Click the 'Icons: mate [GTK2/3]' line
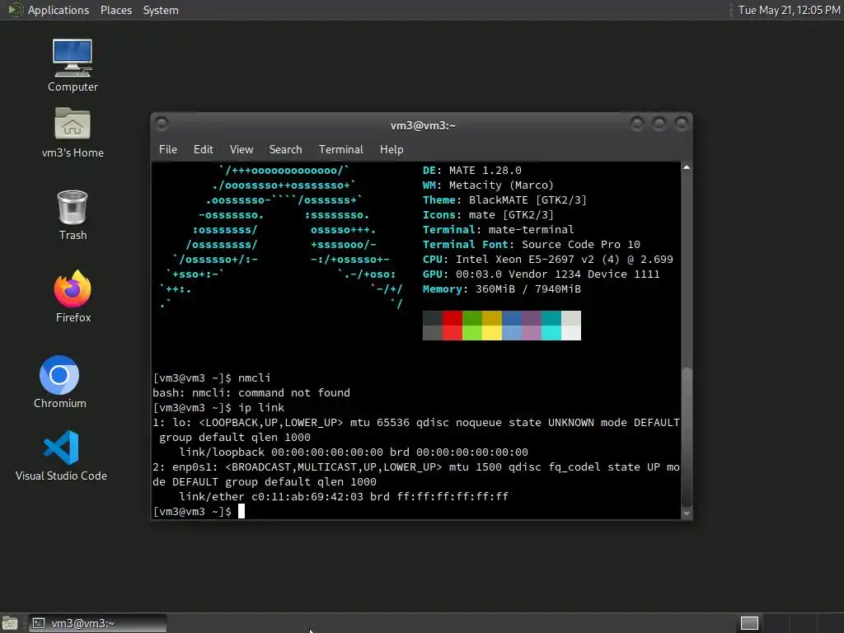Viewport: 844px width, 633px height. point(488,215)
